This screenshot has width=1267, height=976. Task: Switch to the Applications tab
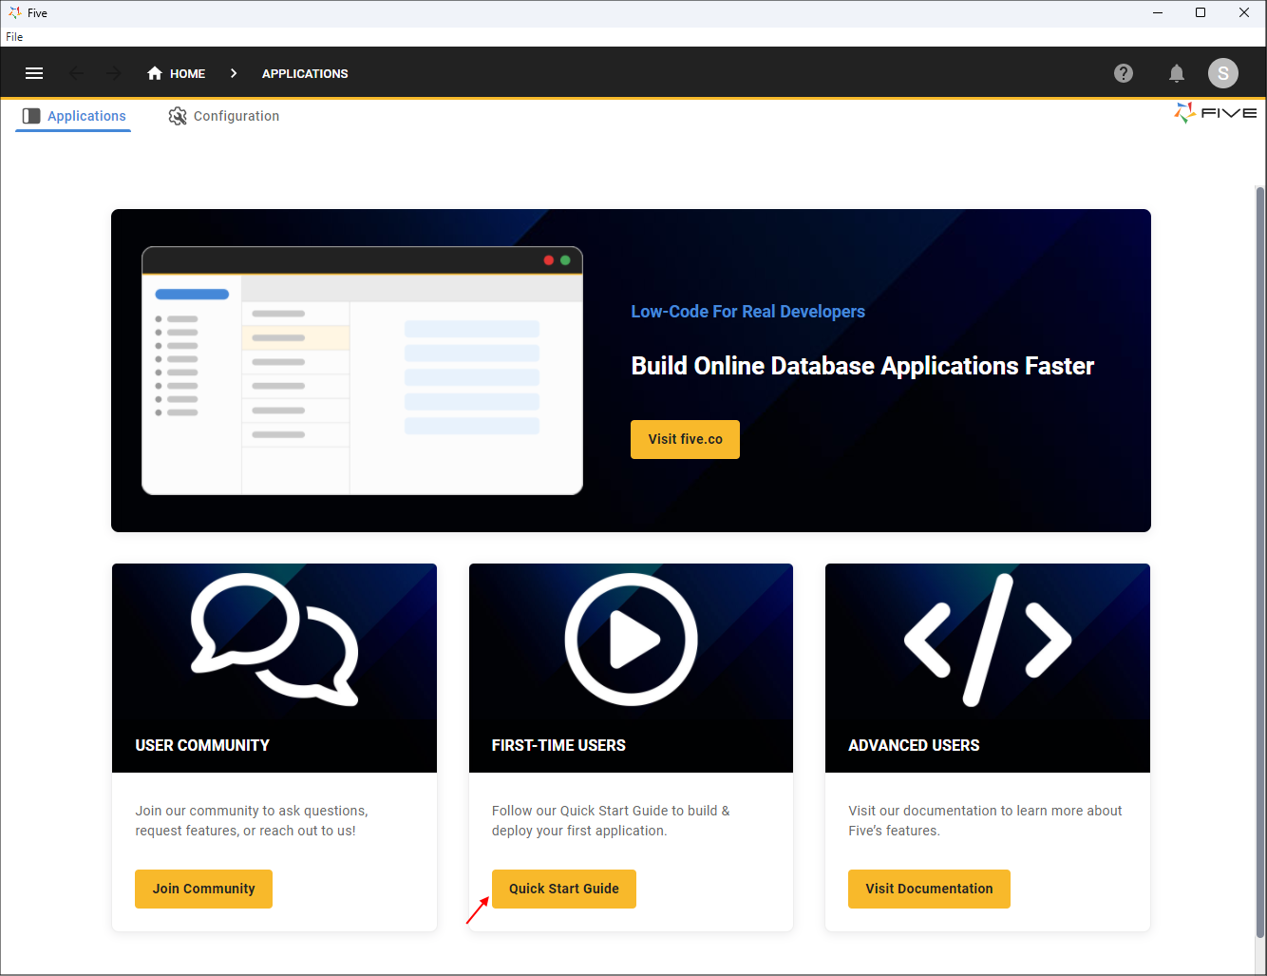pos(73,116)
